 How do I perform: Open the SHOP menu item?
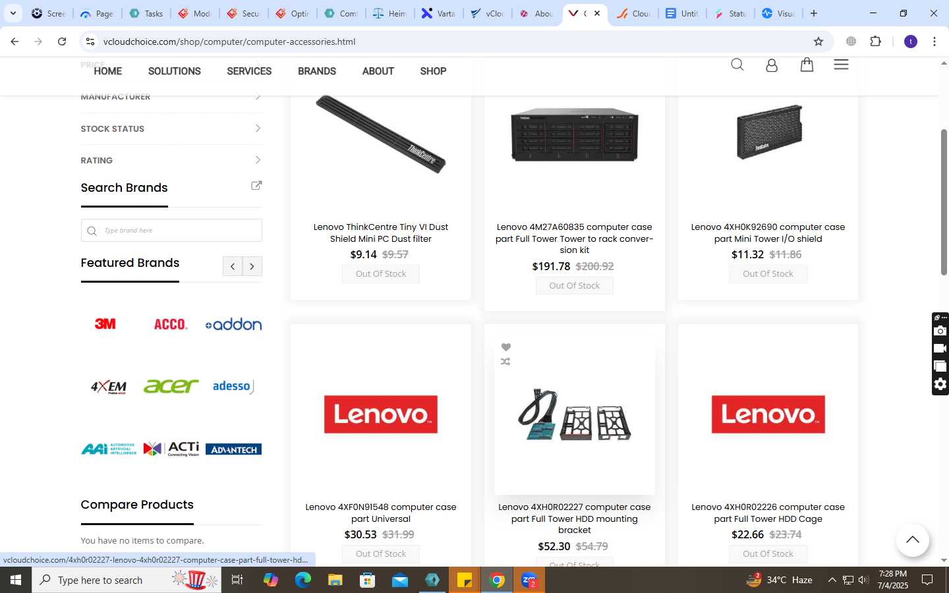(433, 71)
